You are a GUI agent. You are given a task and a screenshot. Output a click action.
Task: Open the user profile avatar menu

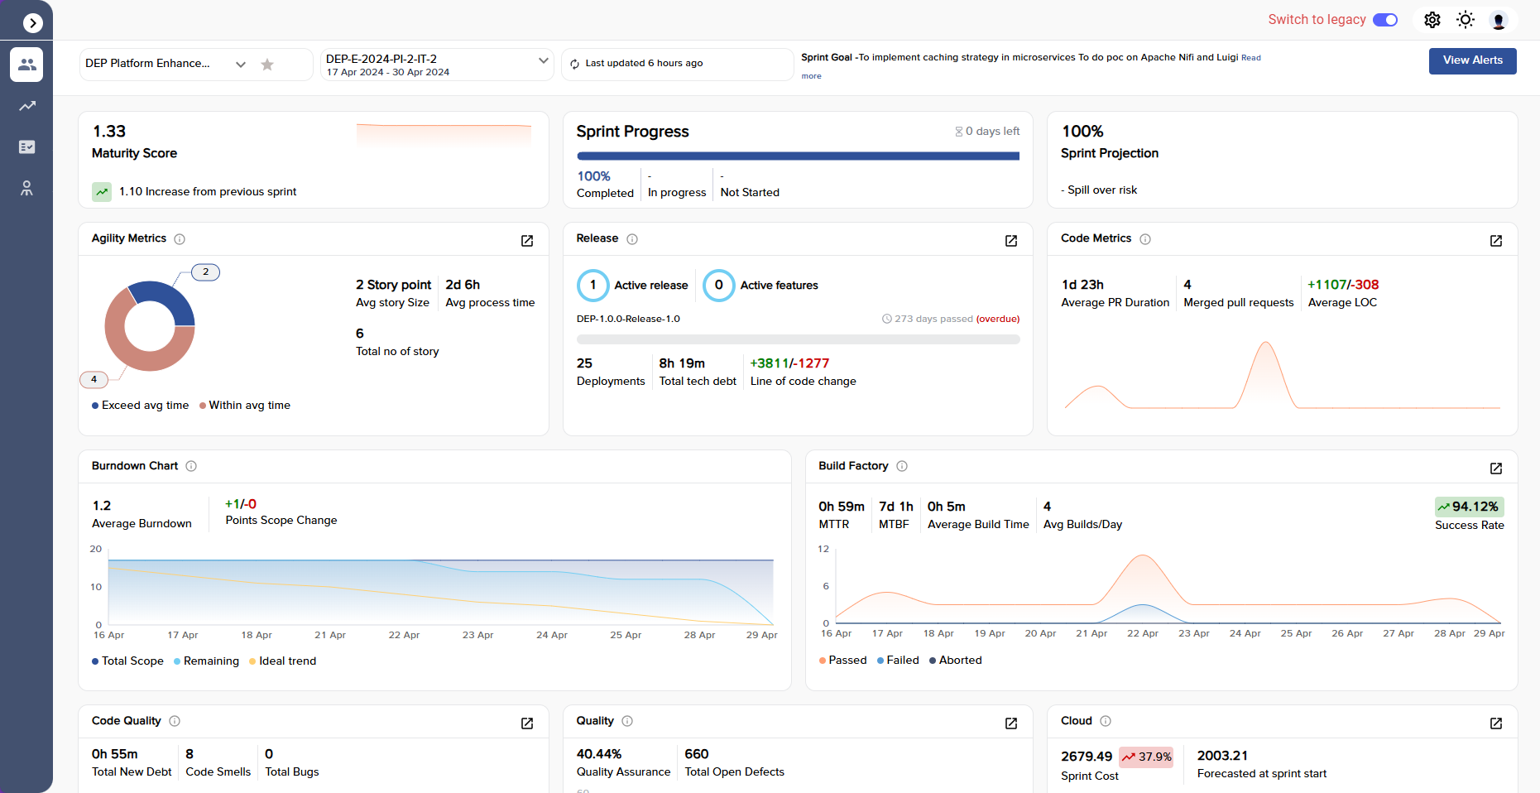tap(1499, 20)
